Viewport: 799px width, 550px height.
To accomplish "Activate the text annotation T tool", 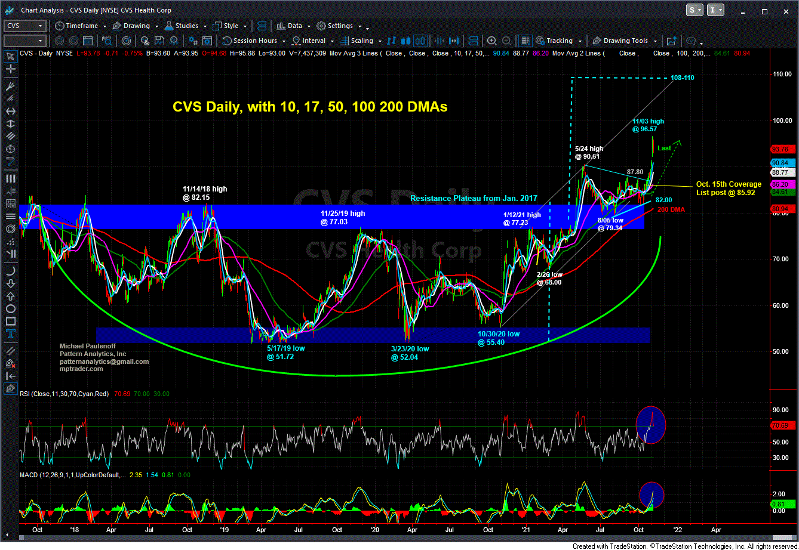I will pos(10,333).
